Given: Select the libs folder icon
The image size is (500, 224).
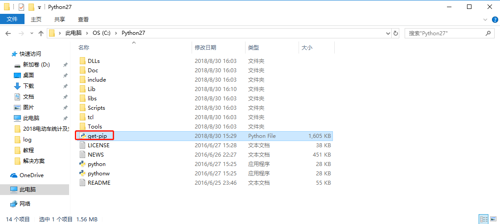Looking at the screenshot, I should tap(82, 98).
